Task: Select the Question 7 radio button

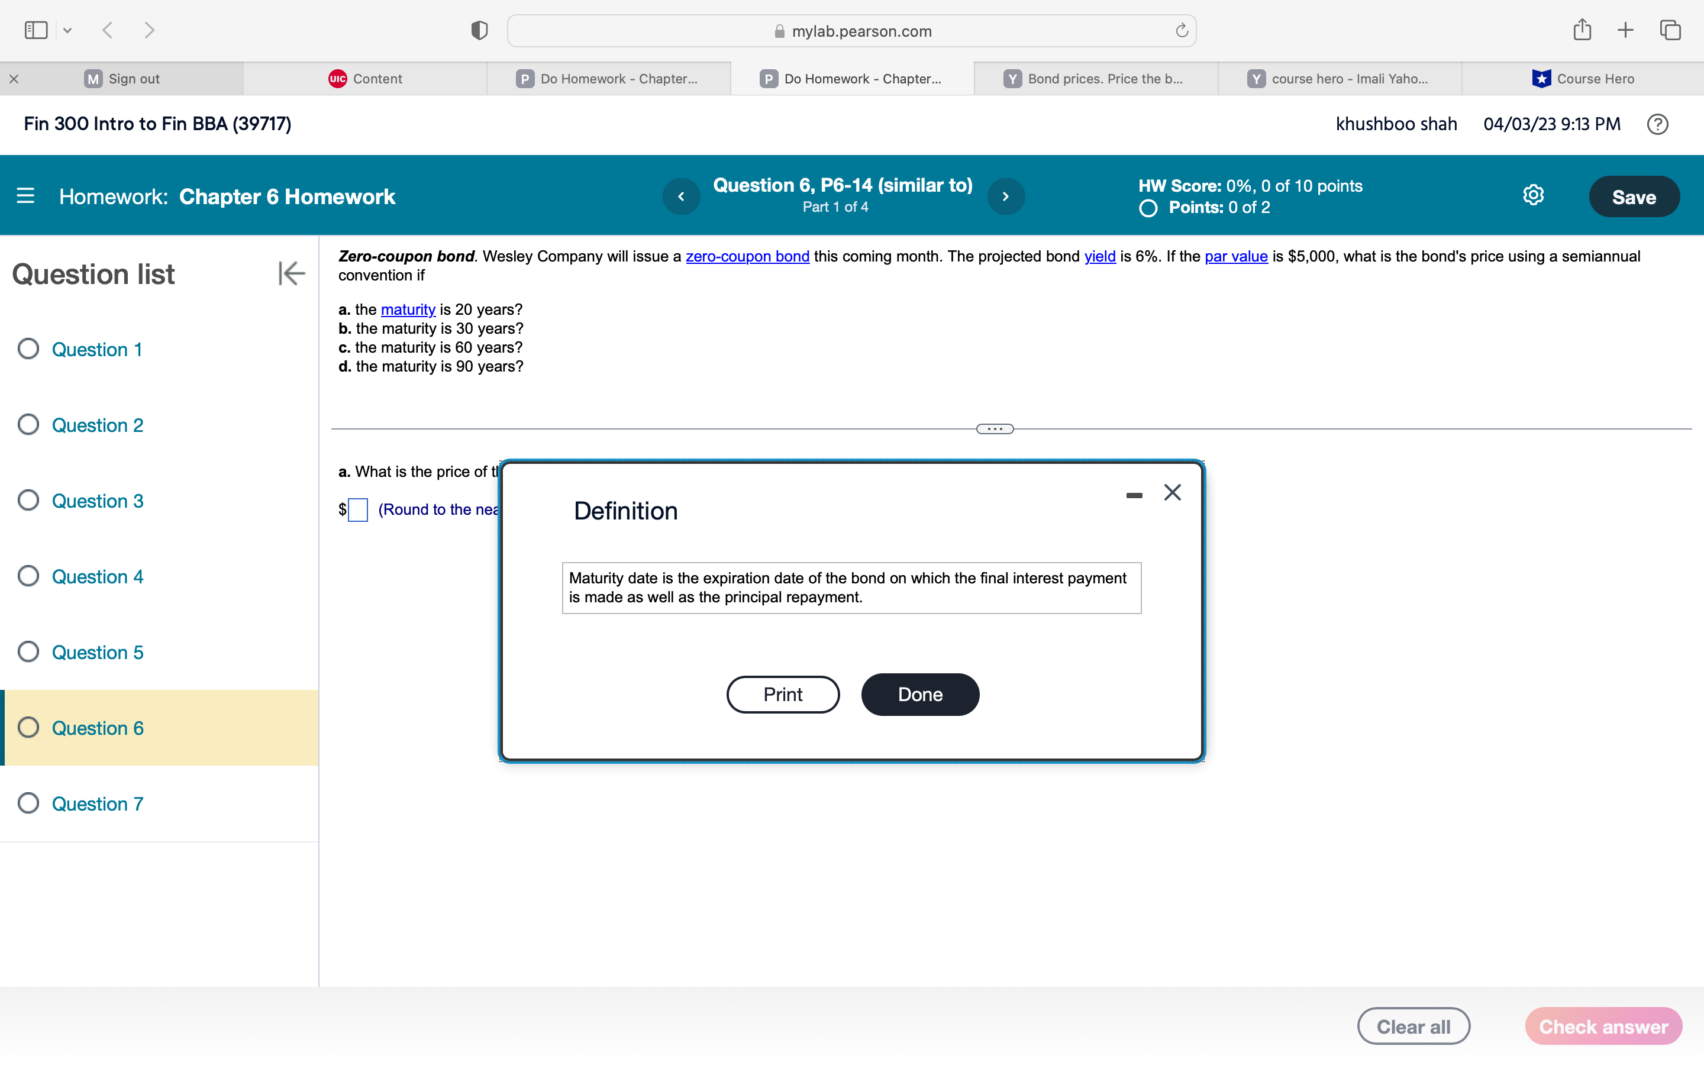Action: (28, 802)
